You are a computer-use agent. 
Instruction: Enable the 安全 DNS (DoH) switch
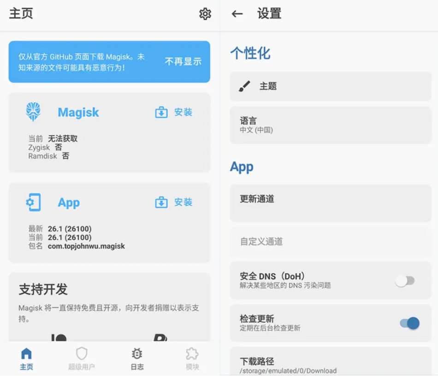[x=405, y=281]
